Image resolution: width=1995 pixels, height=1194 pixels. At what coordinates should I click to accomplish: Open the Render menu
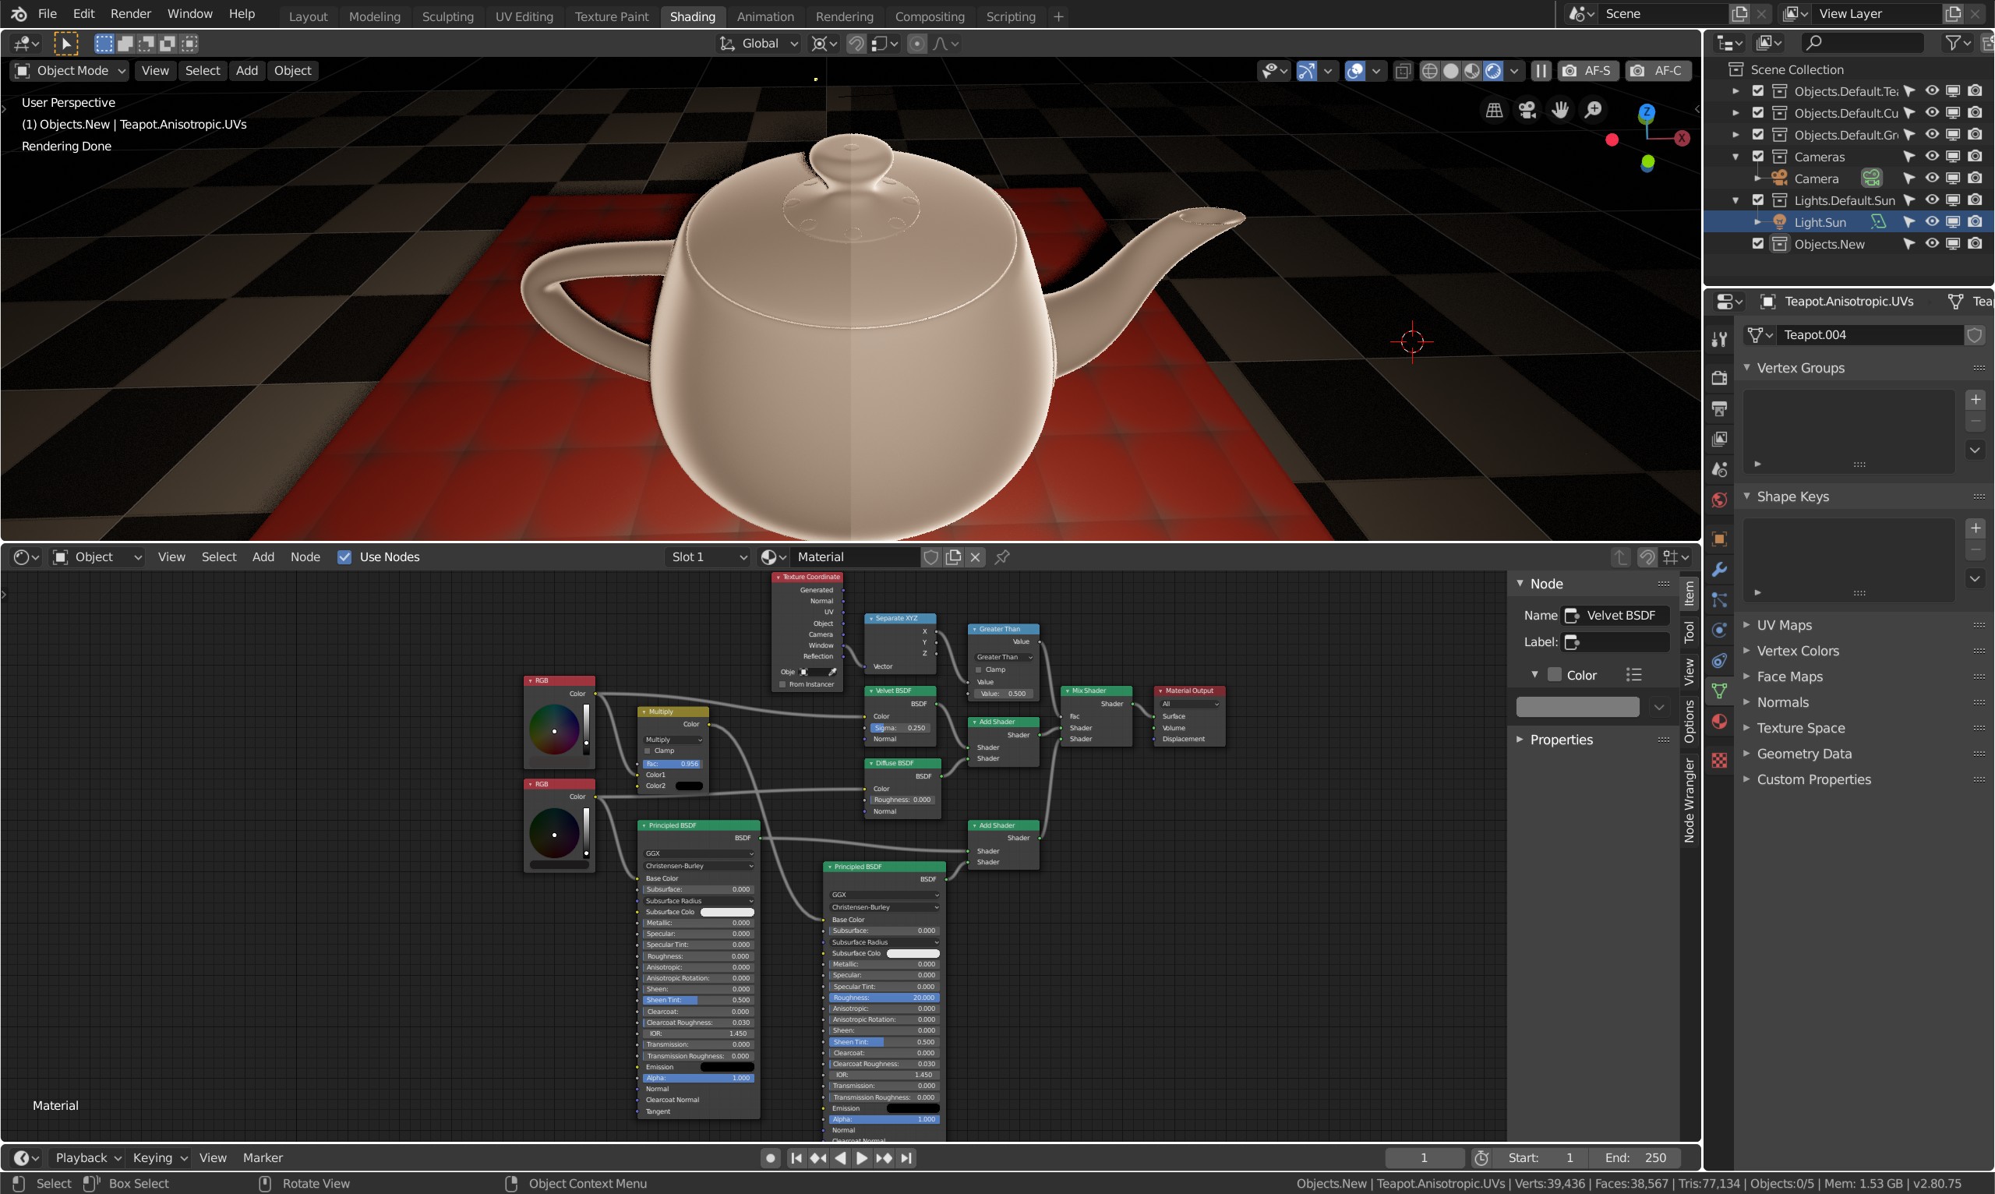coord(131,14)
